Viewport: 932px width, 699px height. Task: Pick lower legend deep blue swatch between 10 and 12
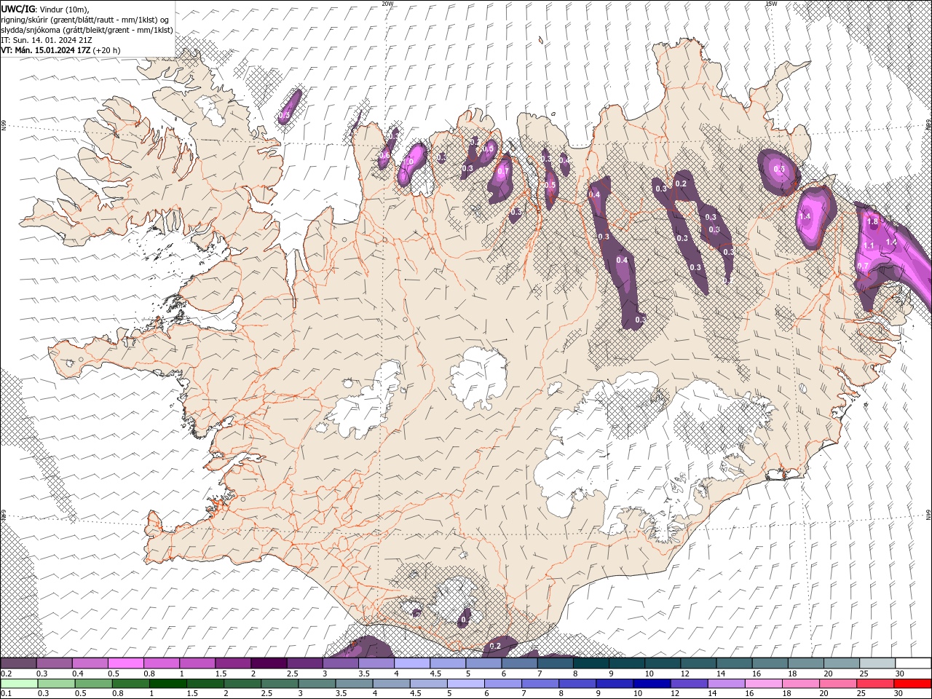point(652,684)
